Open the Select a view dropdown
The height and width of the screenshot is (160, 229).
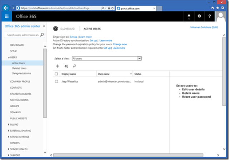[x=107, y=58]
